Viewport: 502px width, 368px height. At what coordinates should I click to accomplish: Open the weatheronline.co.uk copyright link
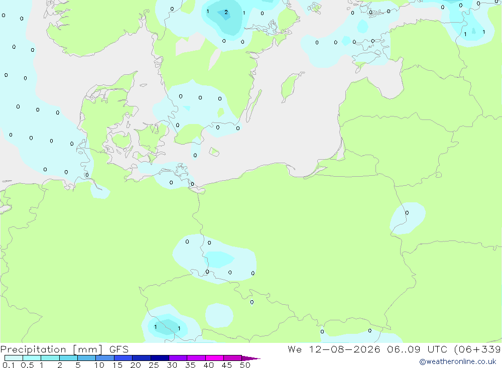tap(458, 361)
